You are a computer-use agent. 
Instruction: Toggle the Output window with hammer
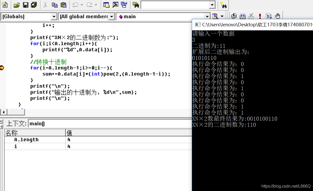tap(115, 5)
